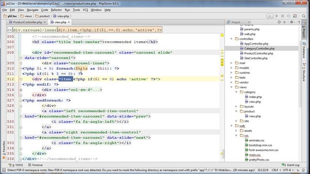Switch to the ProductController.php tab
The image size is (310, 174).
point(27,22)
